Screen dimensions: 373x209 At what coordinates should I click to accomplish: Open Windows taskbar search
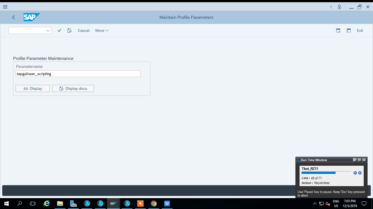click(x=20, y=204)
